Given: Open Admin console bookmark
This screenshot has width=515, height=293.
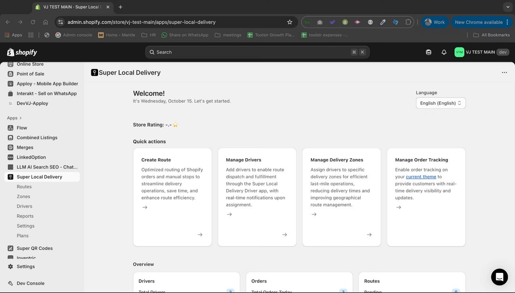Looking at the screenshot, I should (x=74, y=35).
